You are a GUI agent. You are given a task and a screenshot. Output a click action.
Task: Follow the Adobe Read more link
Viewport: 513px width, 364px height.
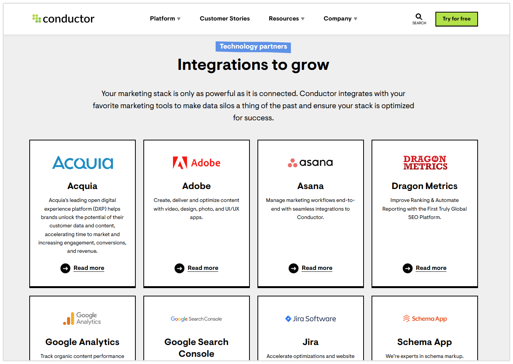coord(203,268)
